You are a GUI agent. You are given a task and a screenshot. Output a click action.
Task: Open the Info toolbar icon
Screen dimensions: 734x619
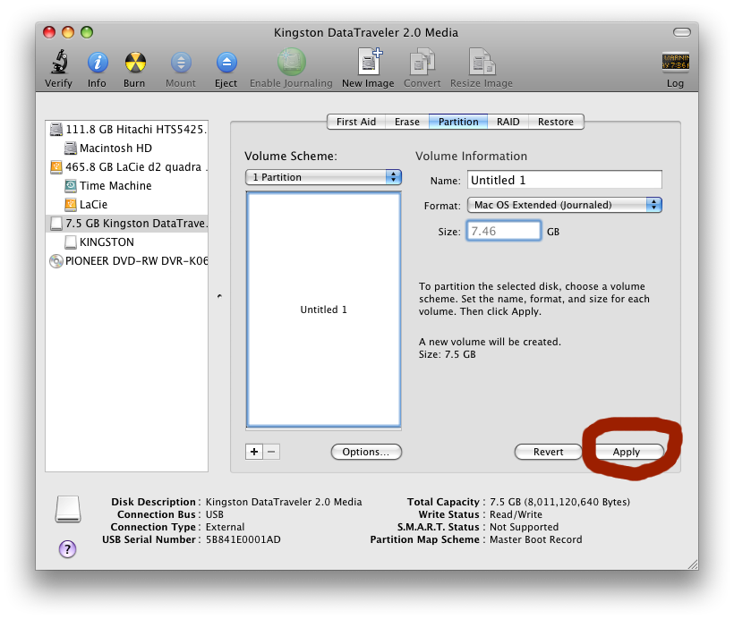[98, 63]
